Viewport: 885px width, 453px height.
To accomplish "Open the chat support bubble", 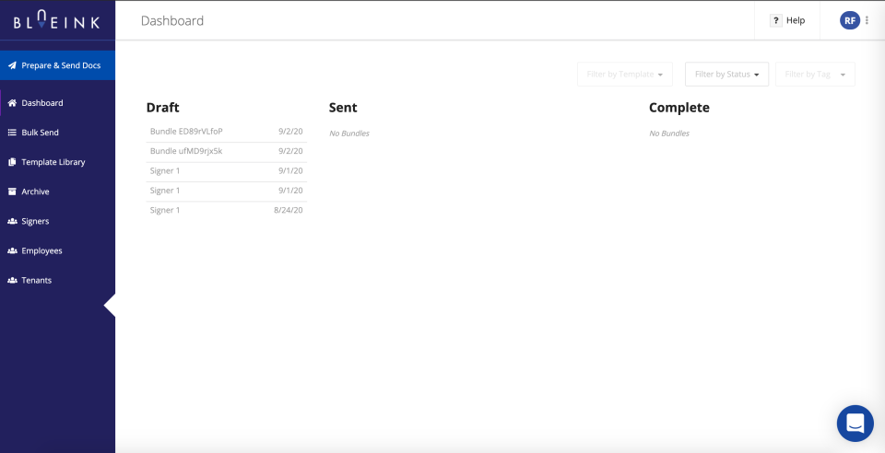I will pos(855,424).
